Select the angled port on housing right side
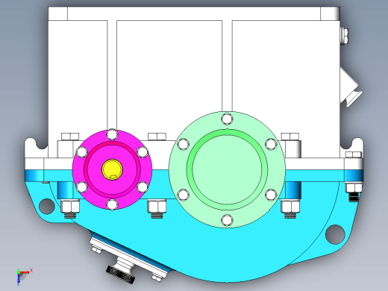The image size is (388, 291). [x=351, y=88]
